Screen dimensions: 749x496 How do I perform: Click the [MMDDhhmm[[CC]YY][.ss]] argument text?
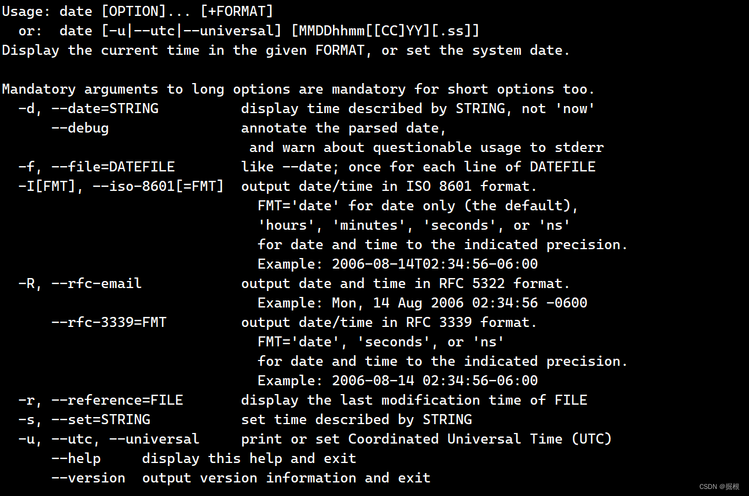point(390,31)
